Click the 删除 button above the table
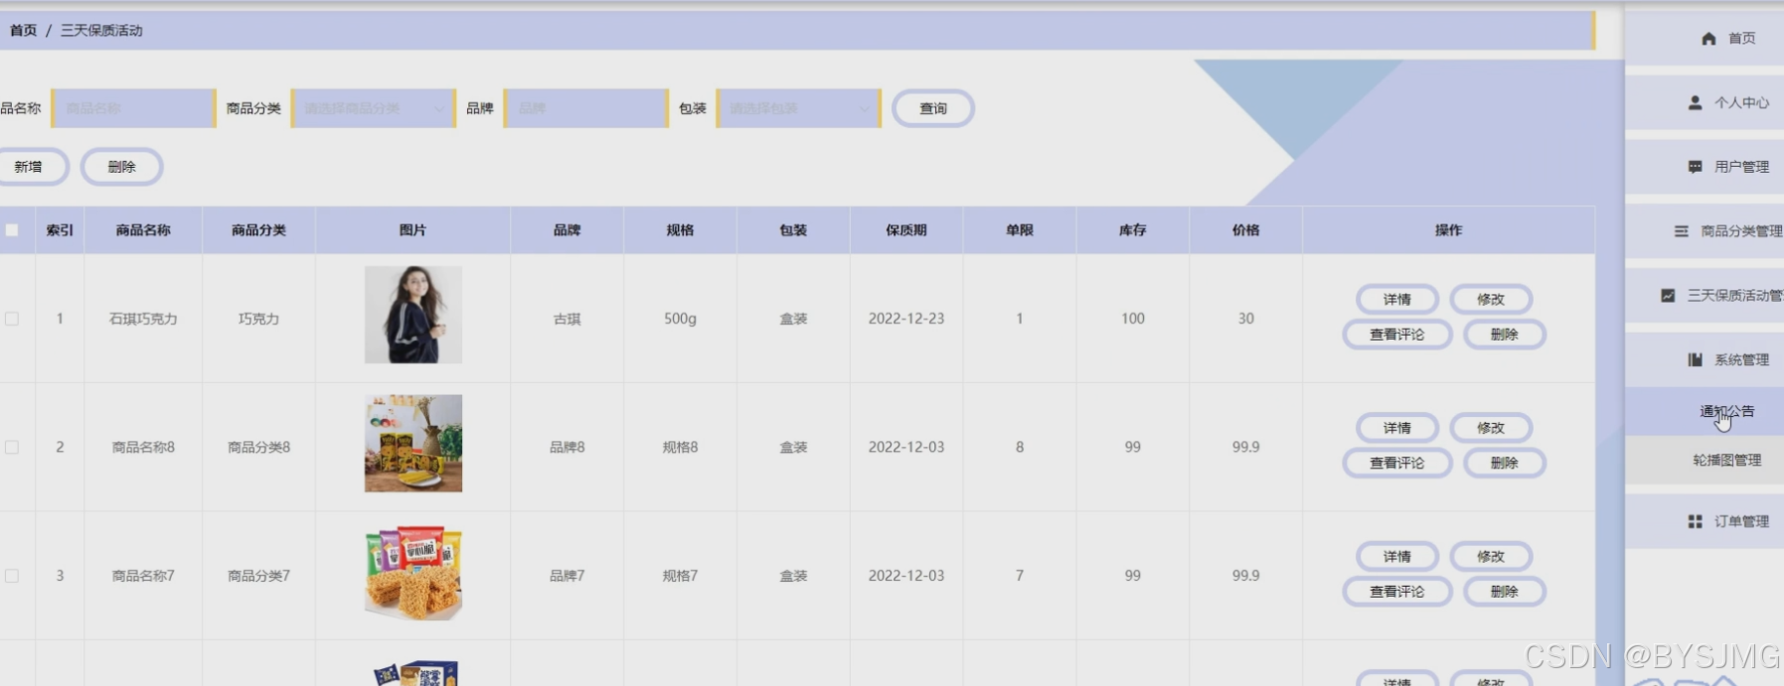 121,167
